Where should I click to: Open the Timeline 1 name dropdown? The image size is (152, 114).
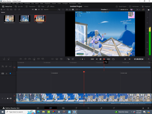point(105,9)
